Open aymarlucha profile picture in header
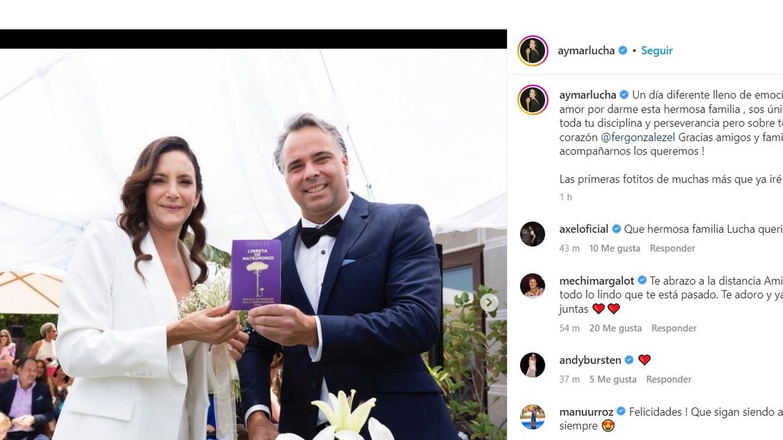 point(532,51)
